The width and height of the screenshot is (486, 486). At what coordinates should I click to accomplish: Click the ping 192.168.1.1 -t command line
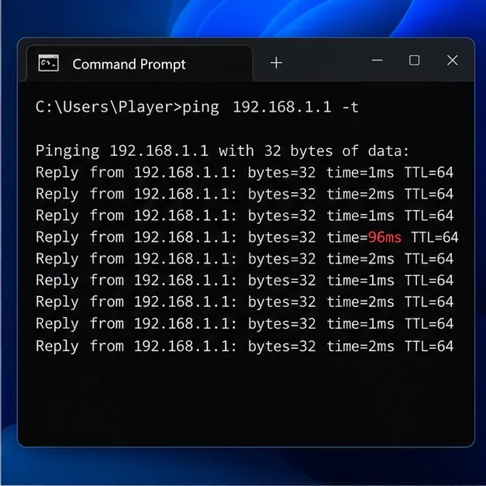tap(197, 107)
